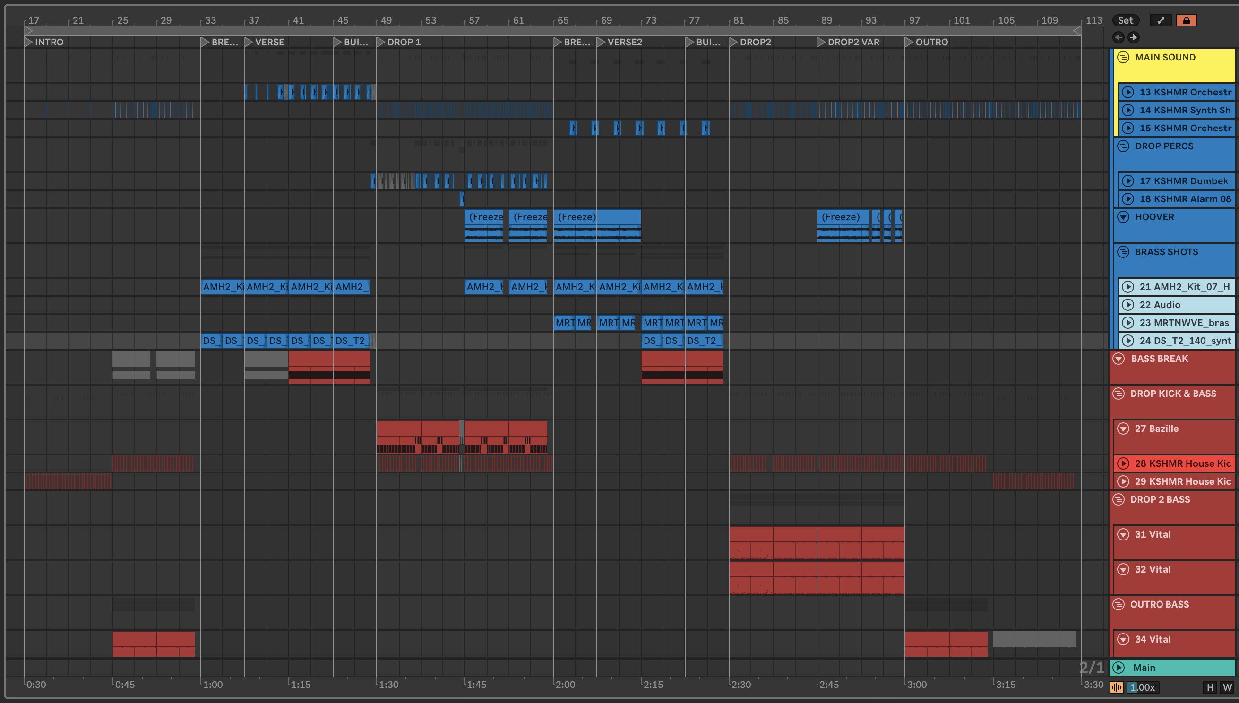Click the play icon on 13 KSHMR Orchestr track
1239x703 pixels.
pos(1128,92)
